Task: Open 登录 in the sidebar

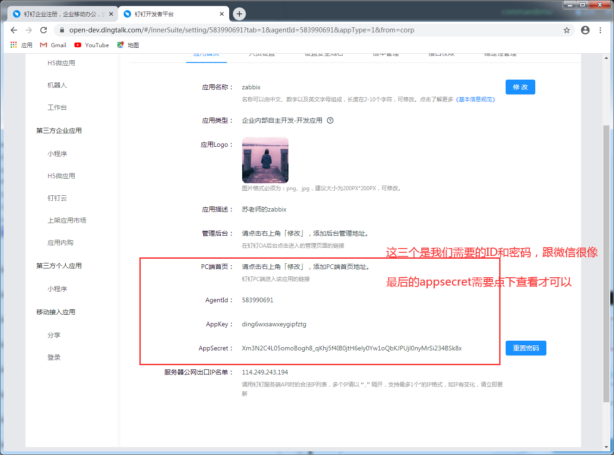Action: [54, 357]
